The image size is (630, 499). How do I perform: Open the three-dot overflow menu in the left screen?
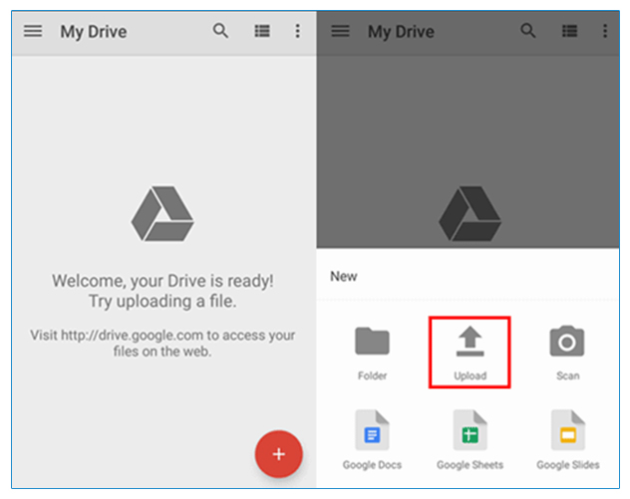297,31
